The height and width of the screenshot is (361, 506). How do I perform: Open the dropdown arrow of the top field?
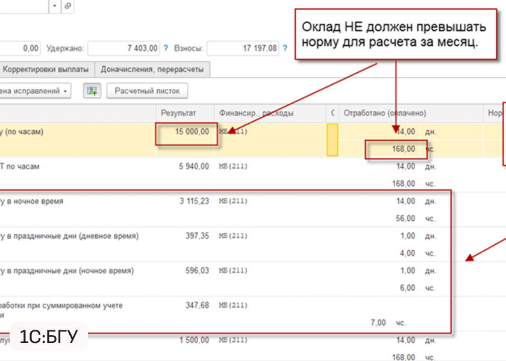point(54,5)
